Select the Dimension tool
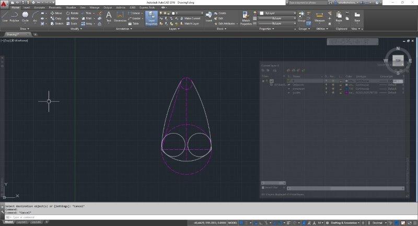 pos(120,17)
